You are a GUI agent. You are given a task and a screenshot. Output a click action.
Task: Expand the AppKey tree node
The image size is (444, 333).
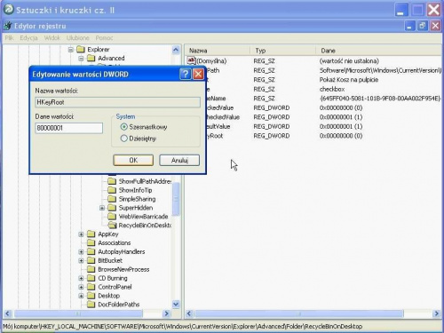[81, 234]
